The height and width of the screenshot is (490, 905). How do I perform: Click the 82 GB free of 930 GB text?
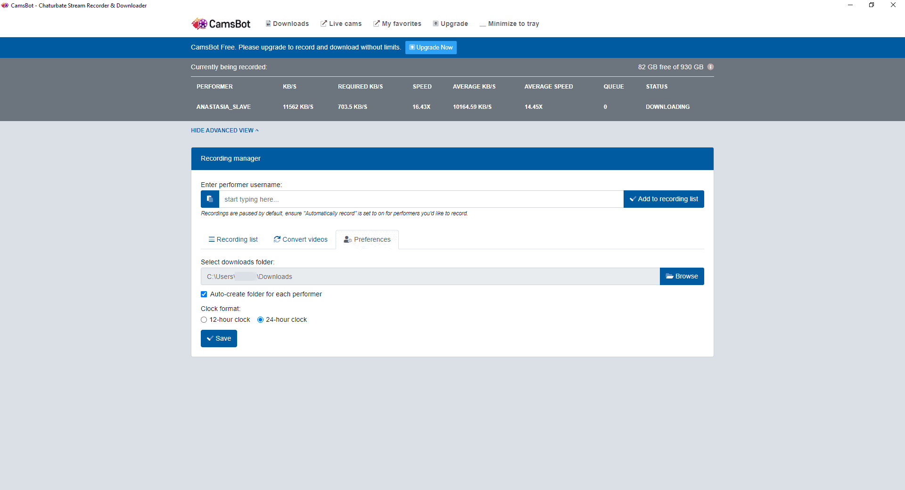(671, 67)
